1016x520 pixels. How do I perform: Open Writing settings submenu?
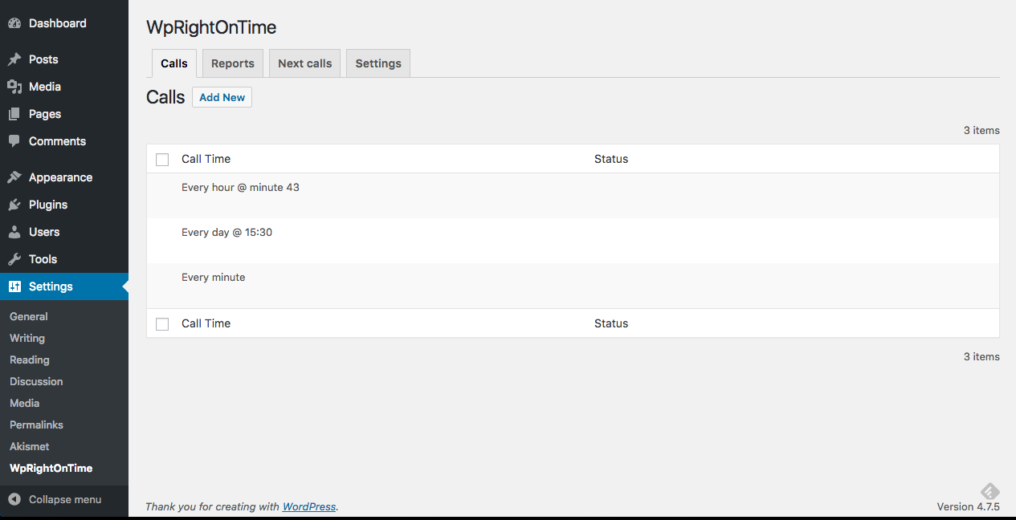(x=27, y=339)
